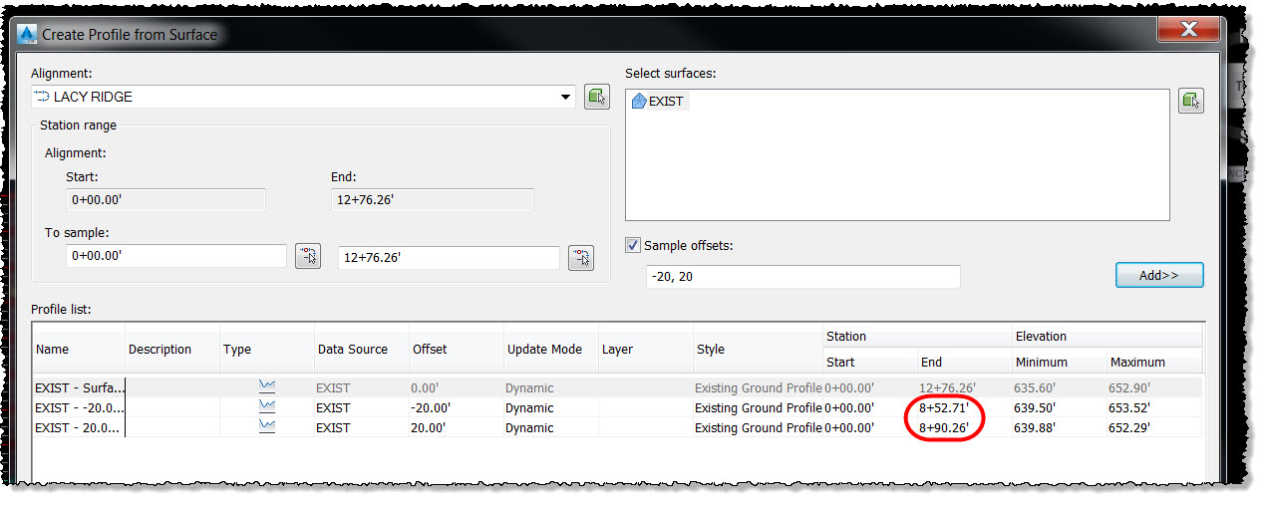Pick start station to sample icon
This screenshot has height=505, width=1264.
[x=308, y=257]
